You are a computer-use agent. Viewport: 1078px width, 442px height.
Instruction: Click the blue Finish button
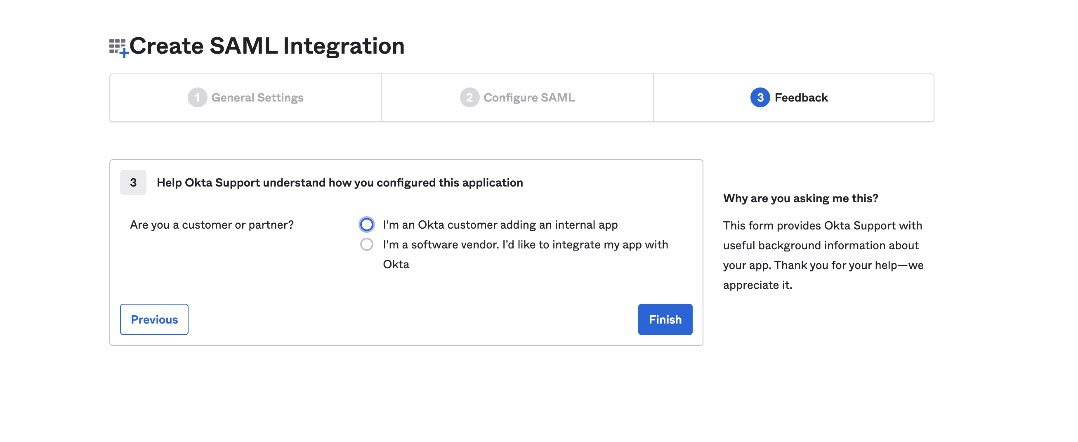click(665, 319)
